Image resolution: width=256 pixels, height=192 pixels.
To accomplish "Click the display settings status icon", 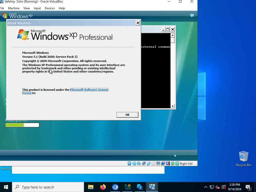I will 158,163.
